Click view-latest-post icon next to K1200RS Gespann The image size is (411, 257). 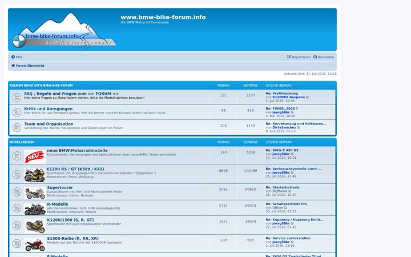tap(308, 97)
